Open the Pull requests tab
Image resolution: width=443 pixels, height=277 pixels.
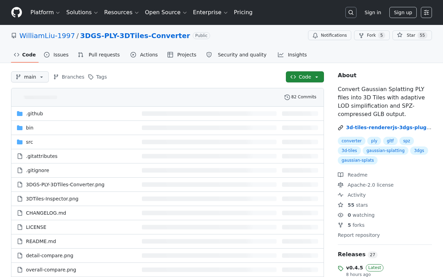(x=99, y=55)
